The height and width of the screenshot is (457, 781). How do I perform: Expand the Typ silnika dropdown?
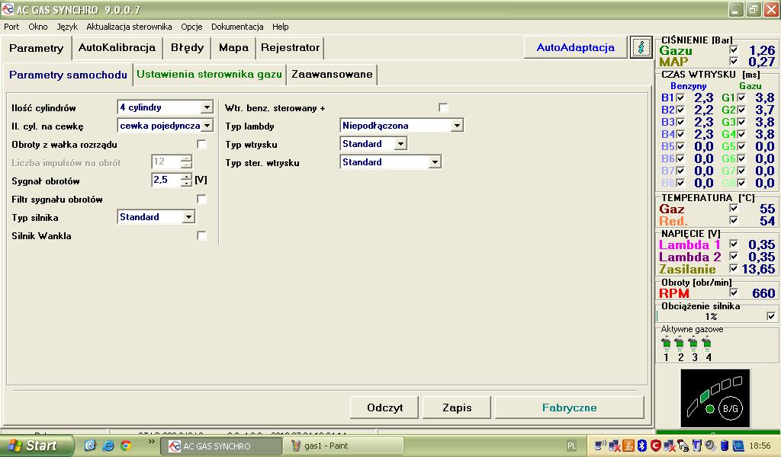tap(188, 218)
